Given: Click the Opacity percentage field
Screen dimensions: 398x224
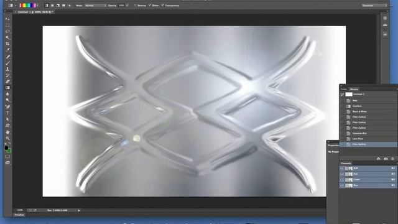Looking at the screenshot, I should (x=122, y=6).
